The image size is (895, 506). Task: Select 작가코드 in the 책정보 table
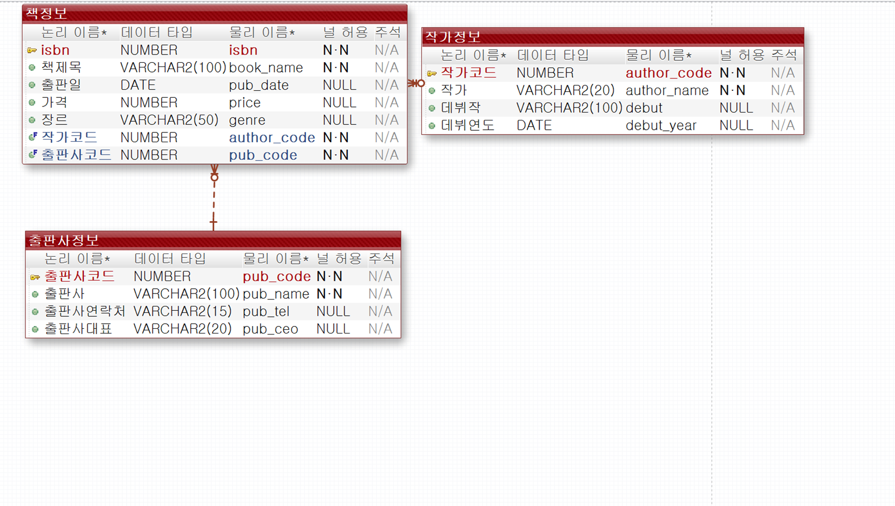[69, 137]
